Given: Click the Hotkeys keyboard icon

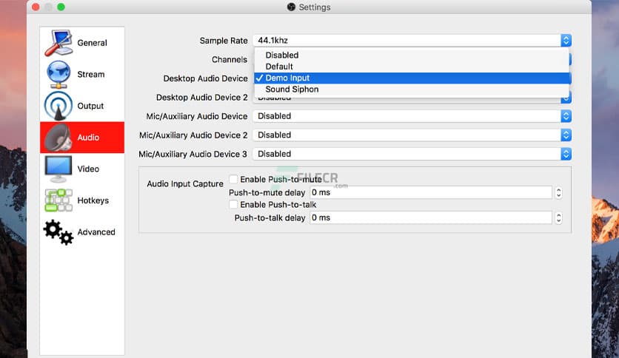Looking at the screenshot, I should (x=58, y=200).
